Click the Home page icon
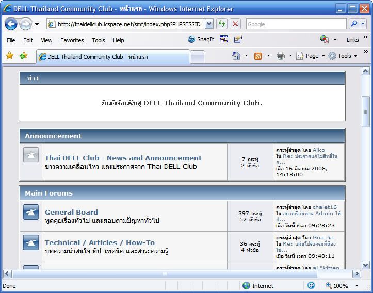373x293 pixels. (236, 56)
